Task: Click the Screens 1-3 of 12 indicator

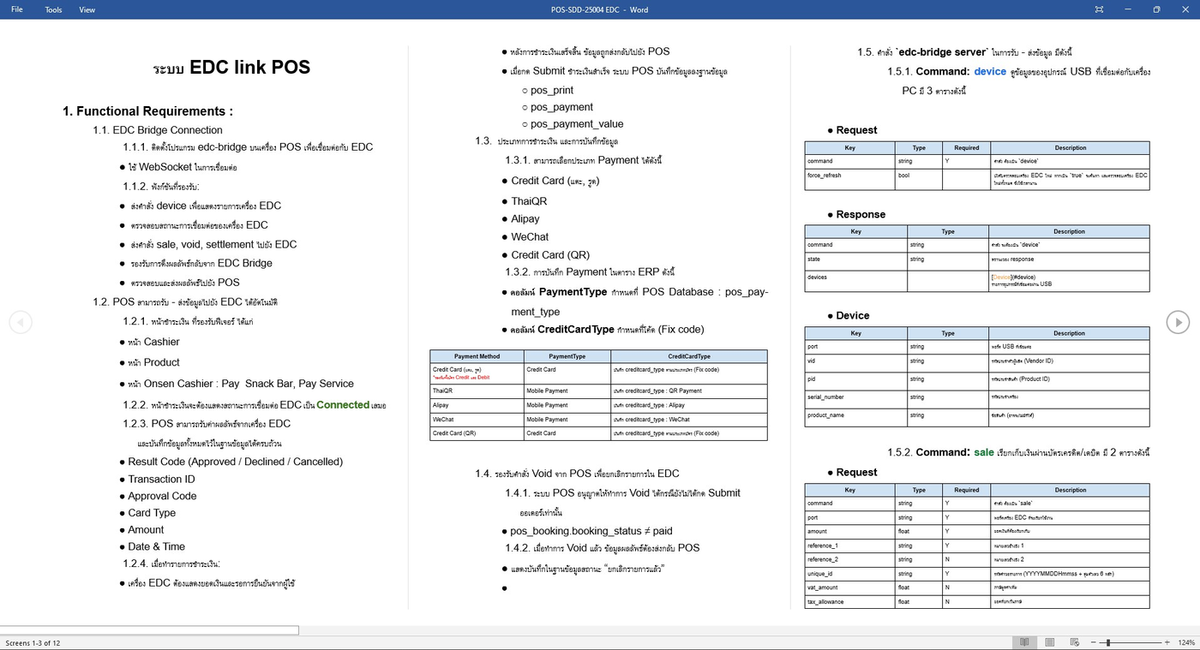Action: (33, 642)
